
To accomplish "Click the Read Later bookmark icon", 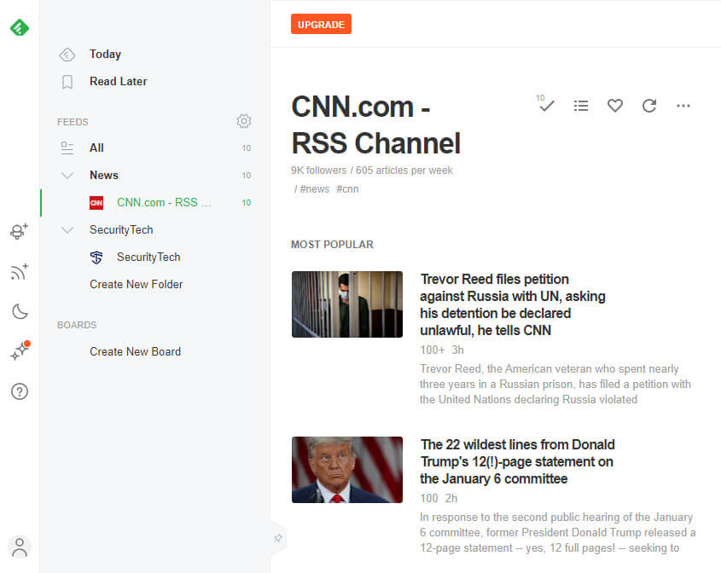I will click(67, 82).
